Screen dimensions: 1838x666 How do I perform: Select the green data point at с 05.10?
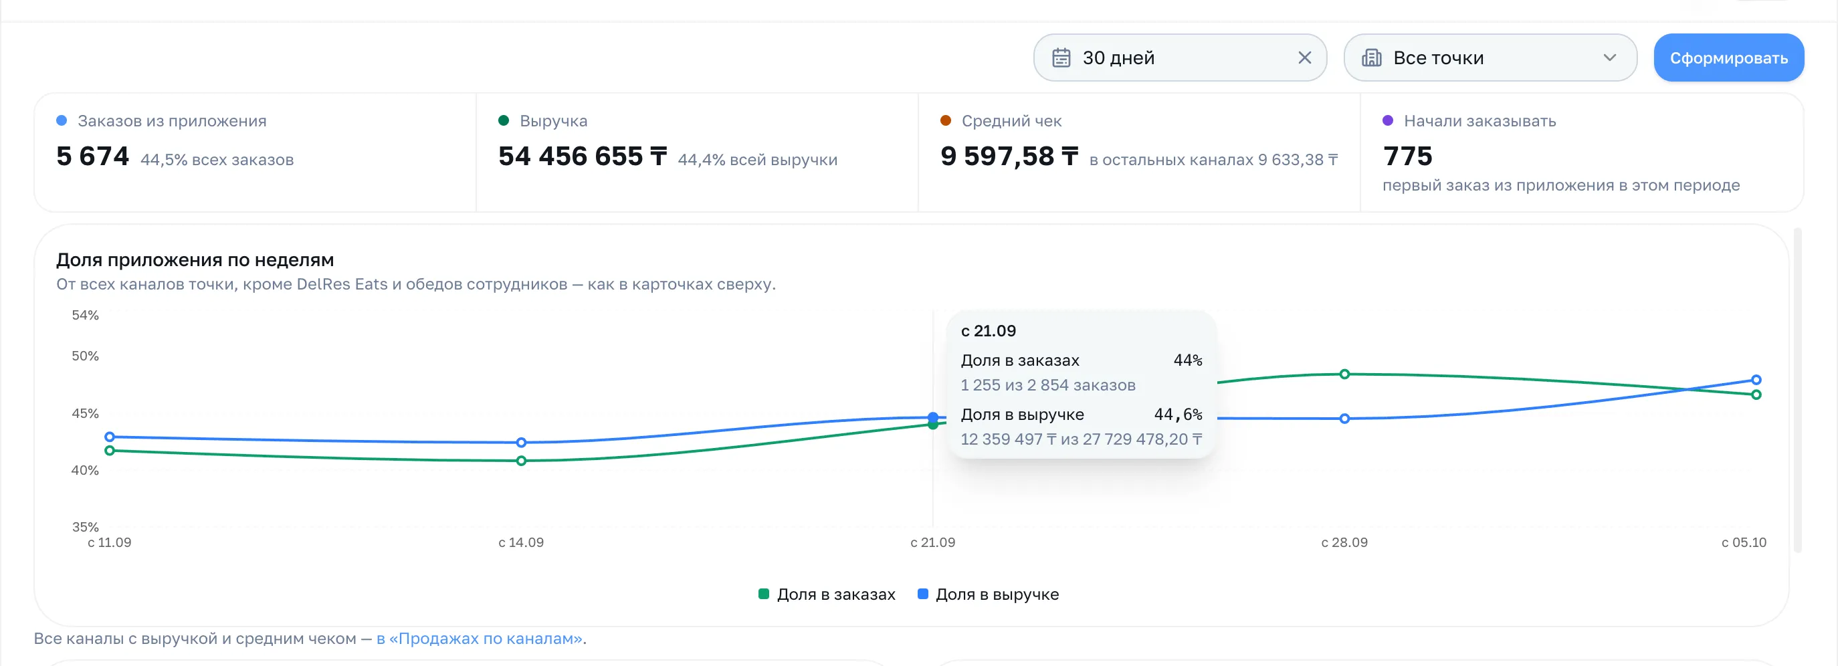tap(1756, 395)
